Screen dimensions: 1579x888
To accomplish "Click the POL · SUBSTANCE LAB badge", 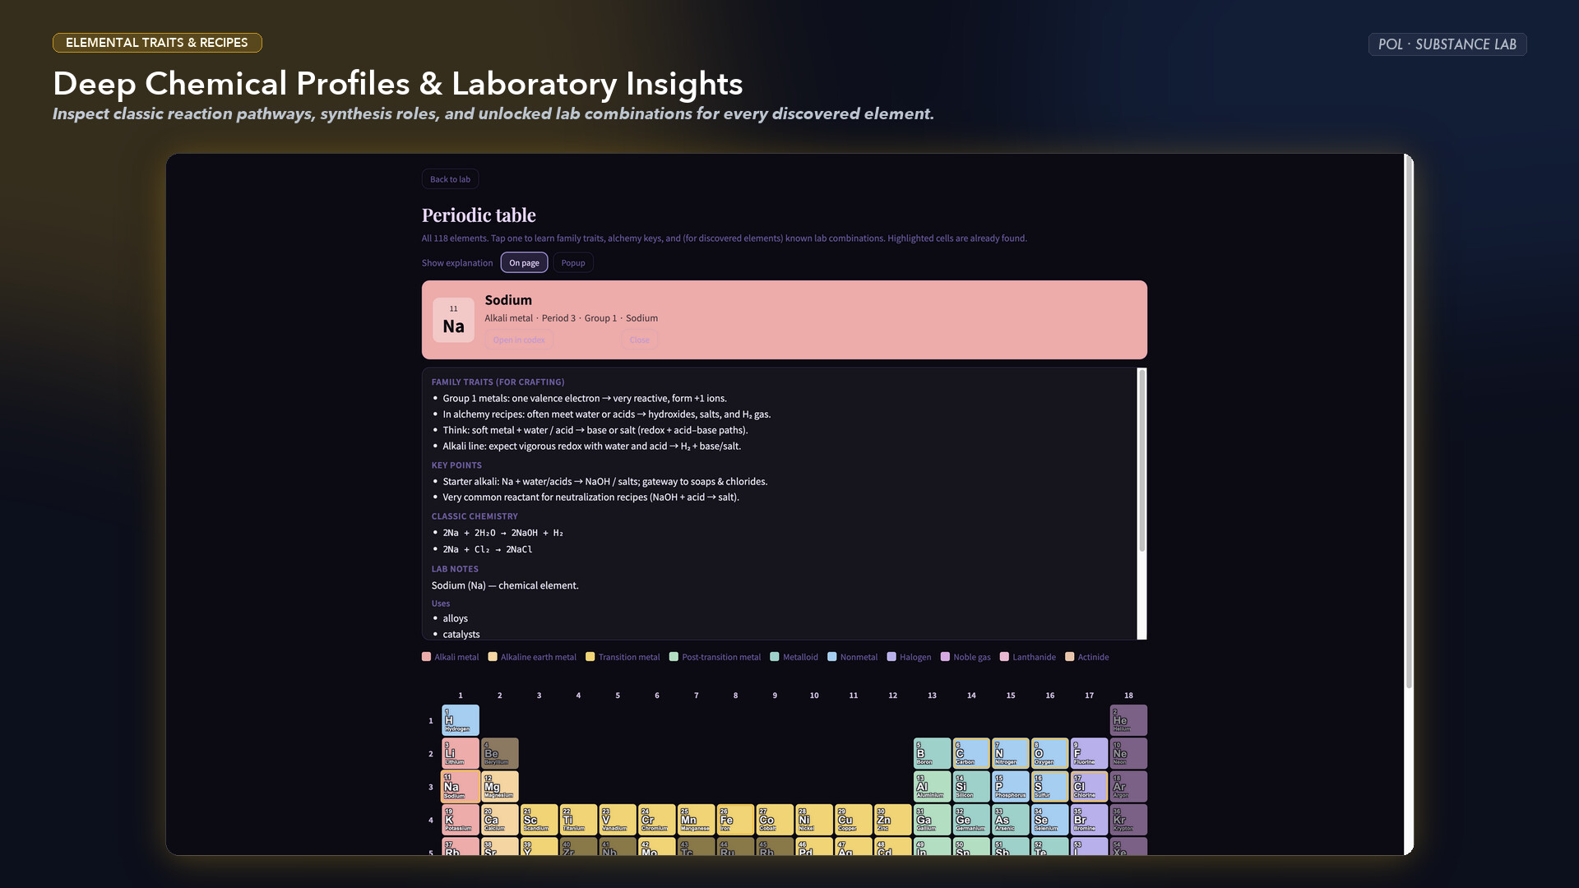I will [1447, 44].
